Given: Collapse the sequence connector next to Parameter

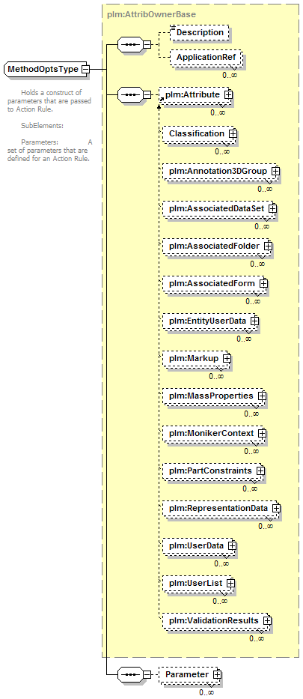Looking at the screenshot, I should (147, 674).
